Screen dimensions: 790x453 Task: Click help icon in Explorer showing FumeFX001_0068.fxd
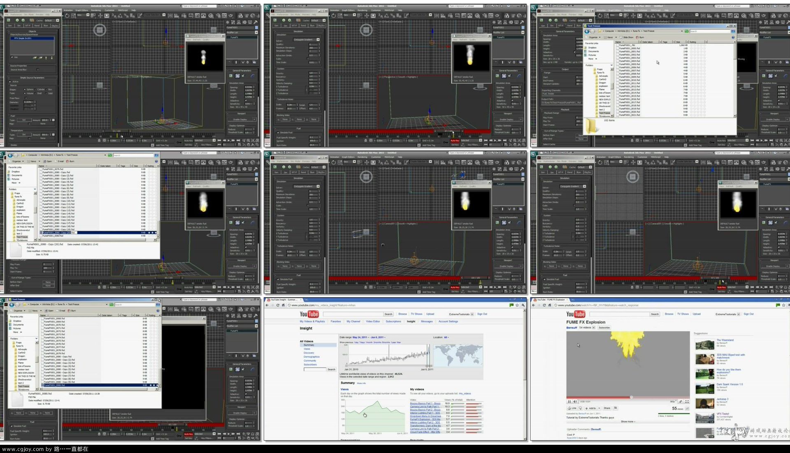(158, 310)
